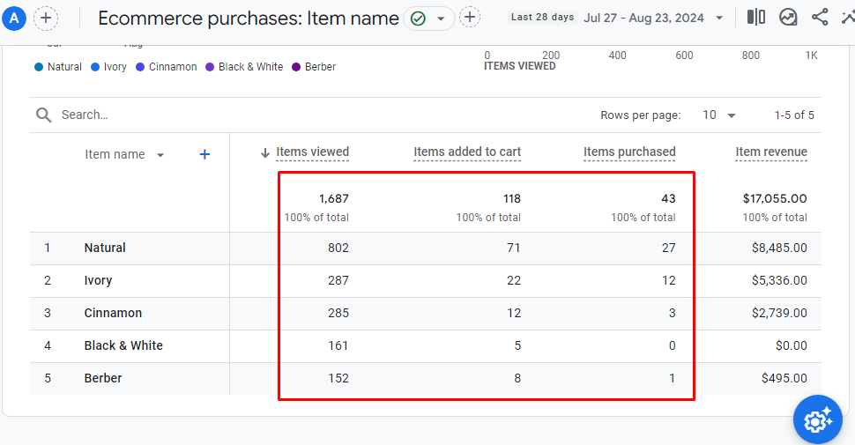
Task: Sort by Items purchased column header
Action: 629,152
